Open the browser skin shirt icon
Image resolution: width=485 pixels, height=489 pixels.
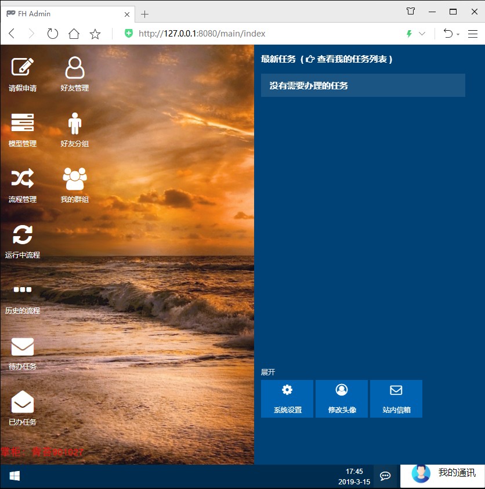411,11
